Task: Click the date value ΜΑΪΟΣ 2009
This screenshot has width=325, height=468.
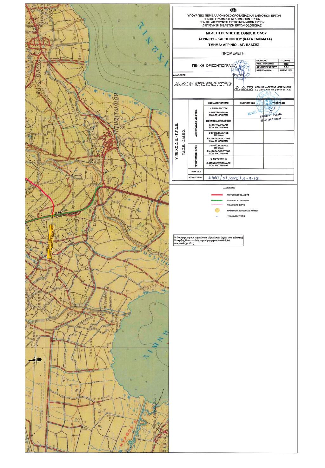Action: click(287, 70)
